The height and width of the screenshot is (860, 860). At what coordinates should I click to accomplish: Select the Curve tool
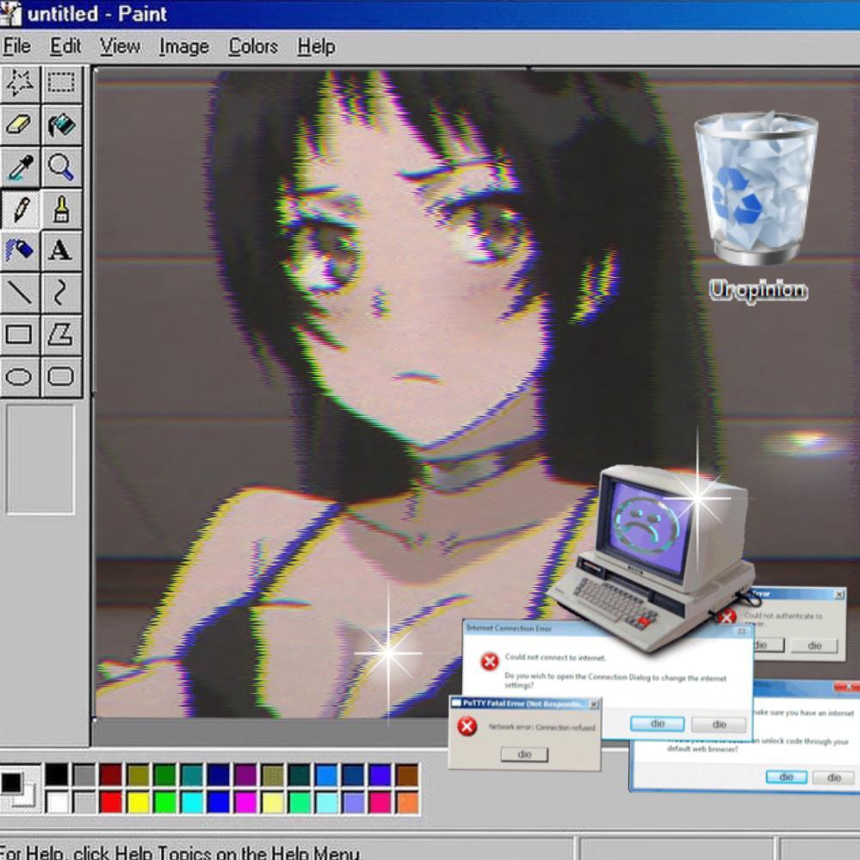tap(61, 292)
